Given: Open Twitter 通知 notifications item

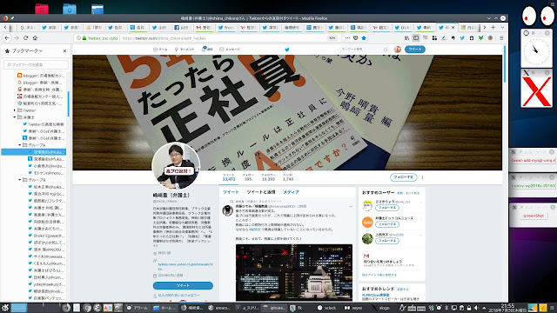Looking at the screenshot, I should [x=207, y=50].
